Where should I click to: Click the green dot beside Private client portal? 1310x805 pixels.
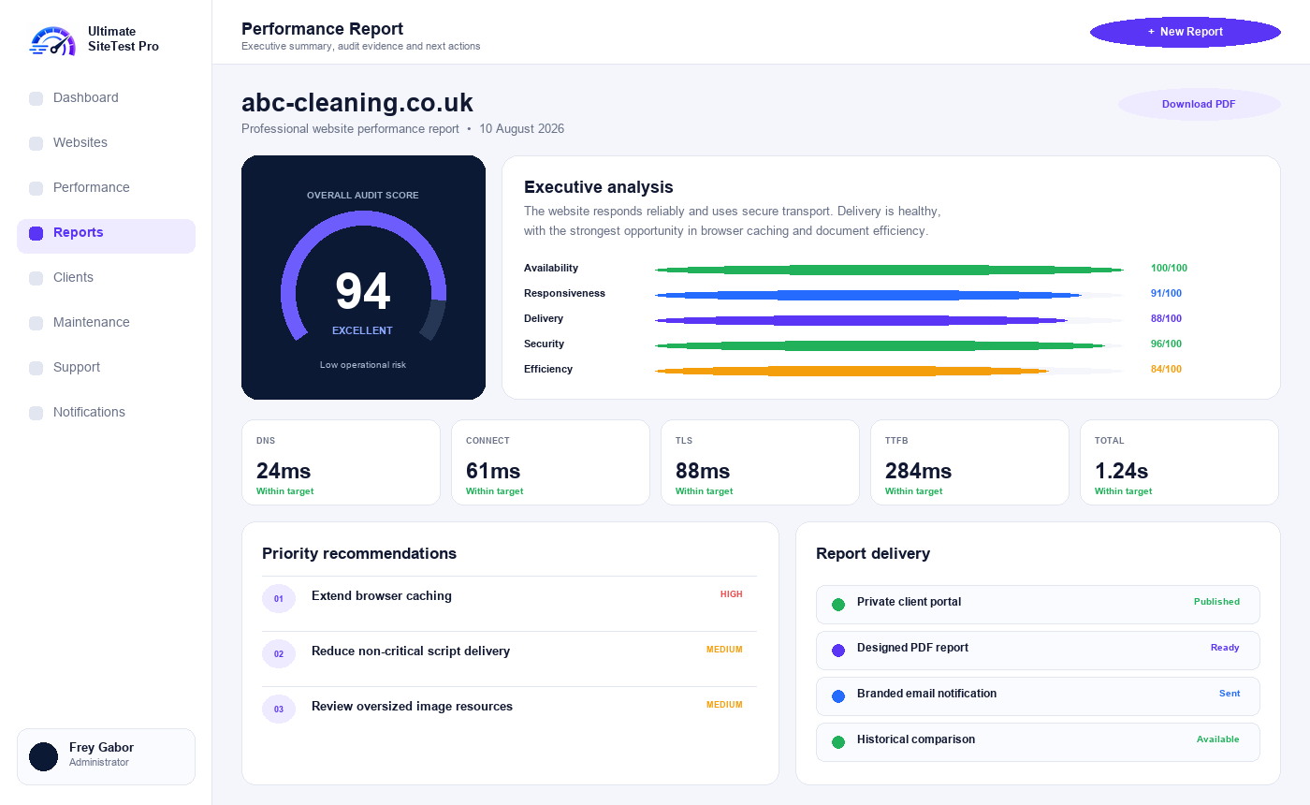tap(838, 605)
